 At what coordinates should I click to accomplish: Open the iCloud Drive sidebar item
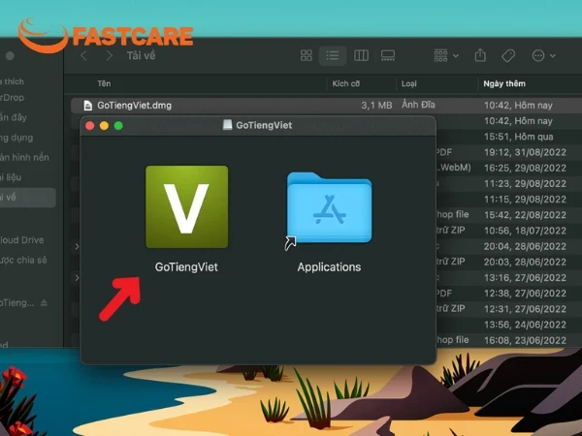tap(21, 240)
